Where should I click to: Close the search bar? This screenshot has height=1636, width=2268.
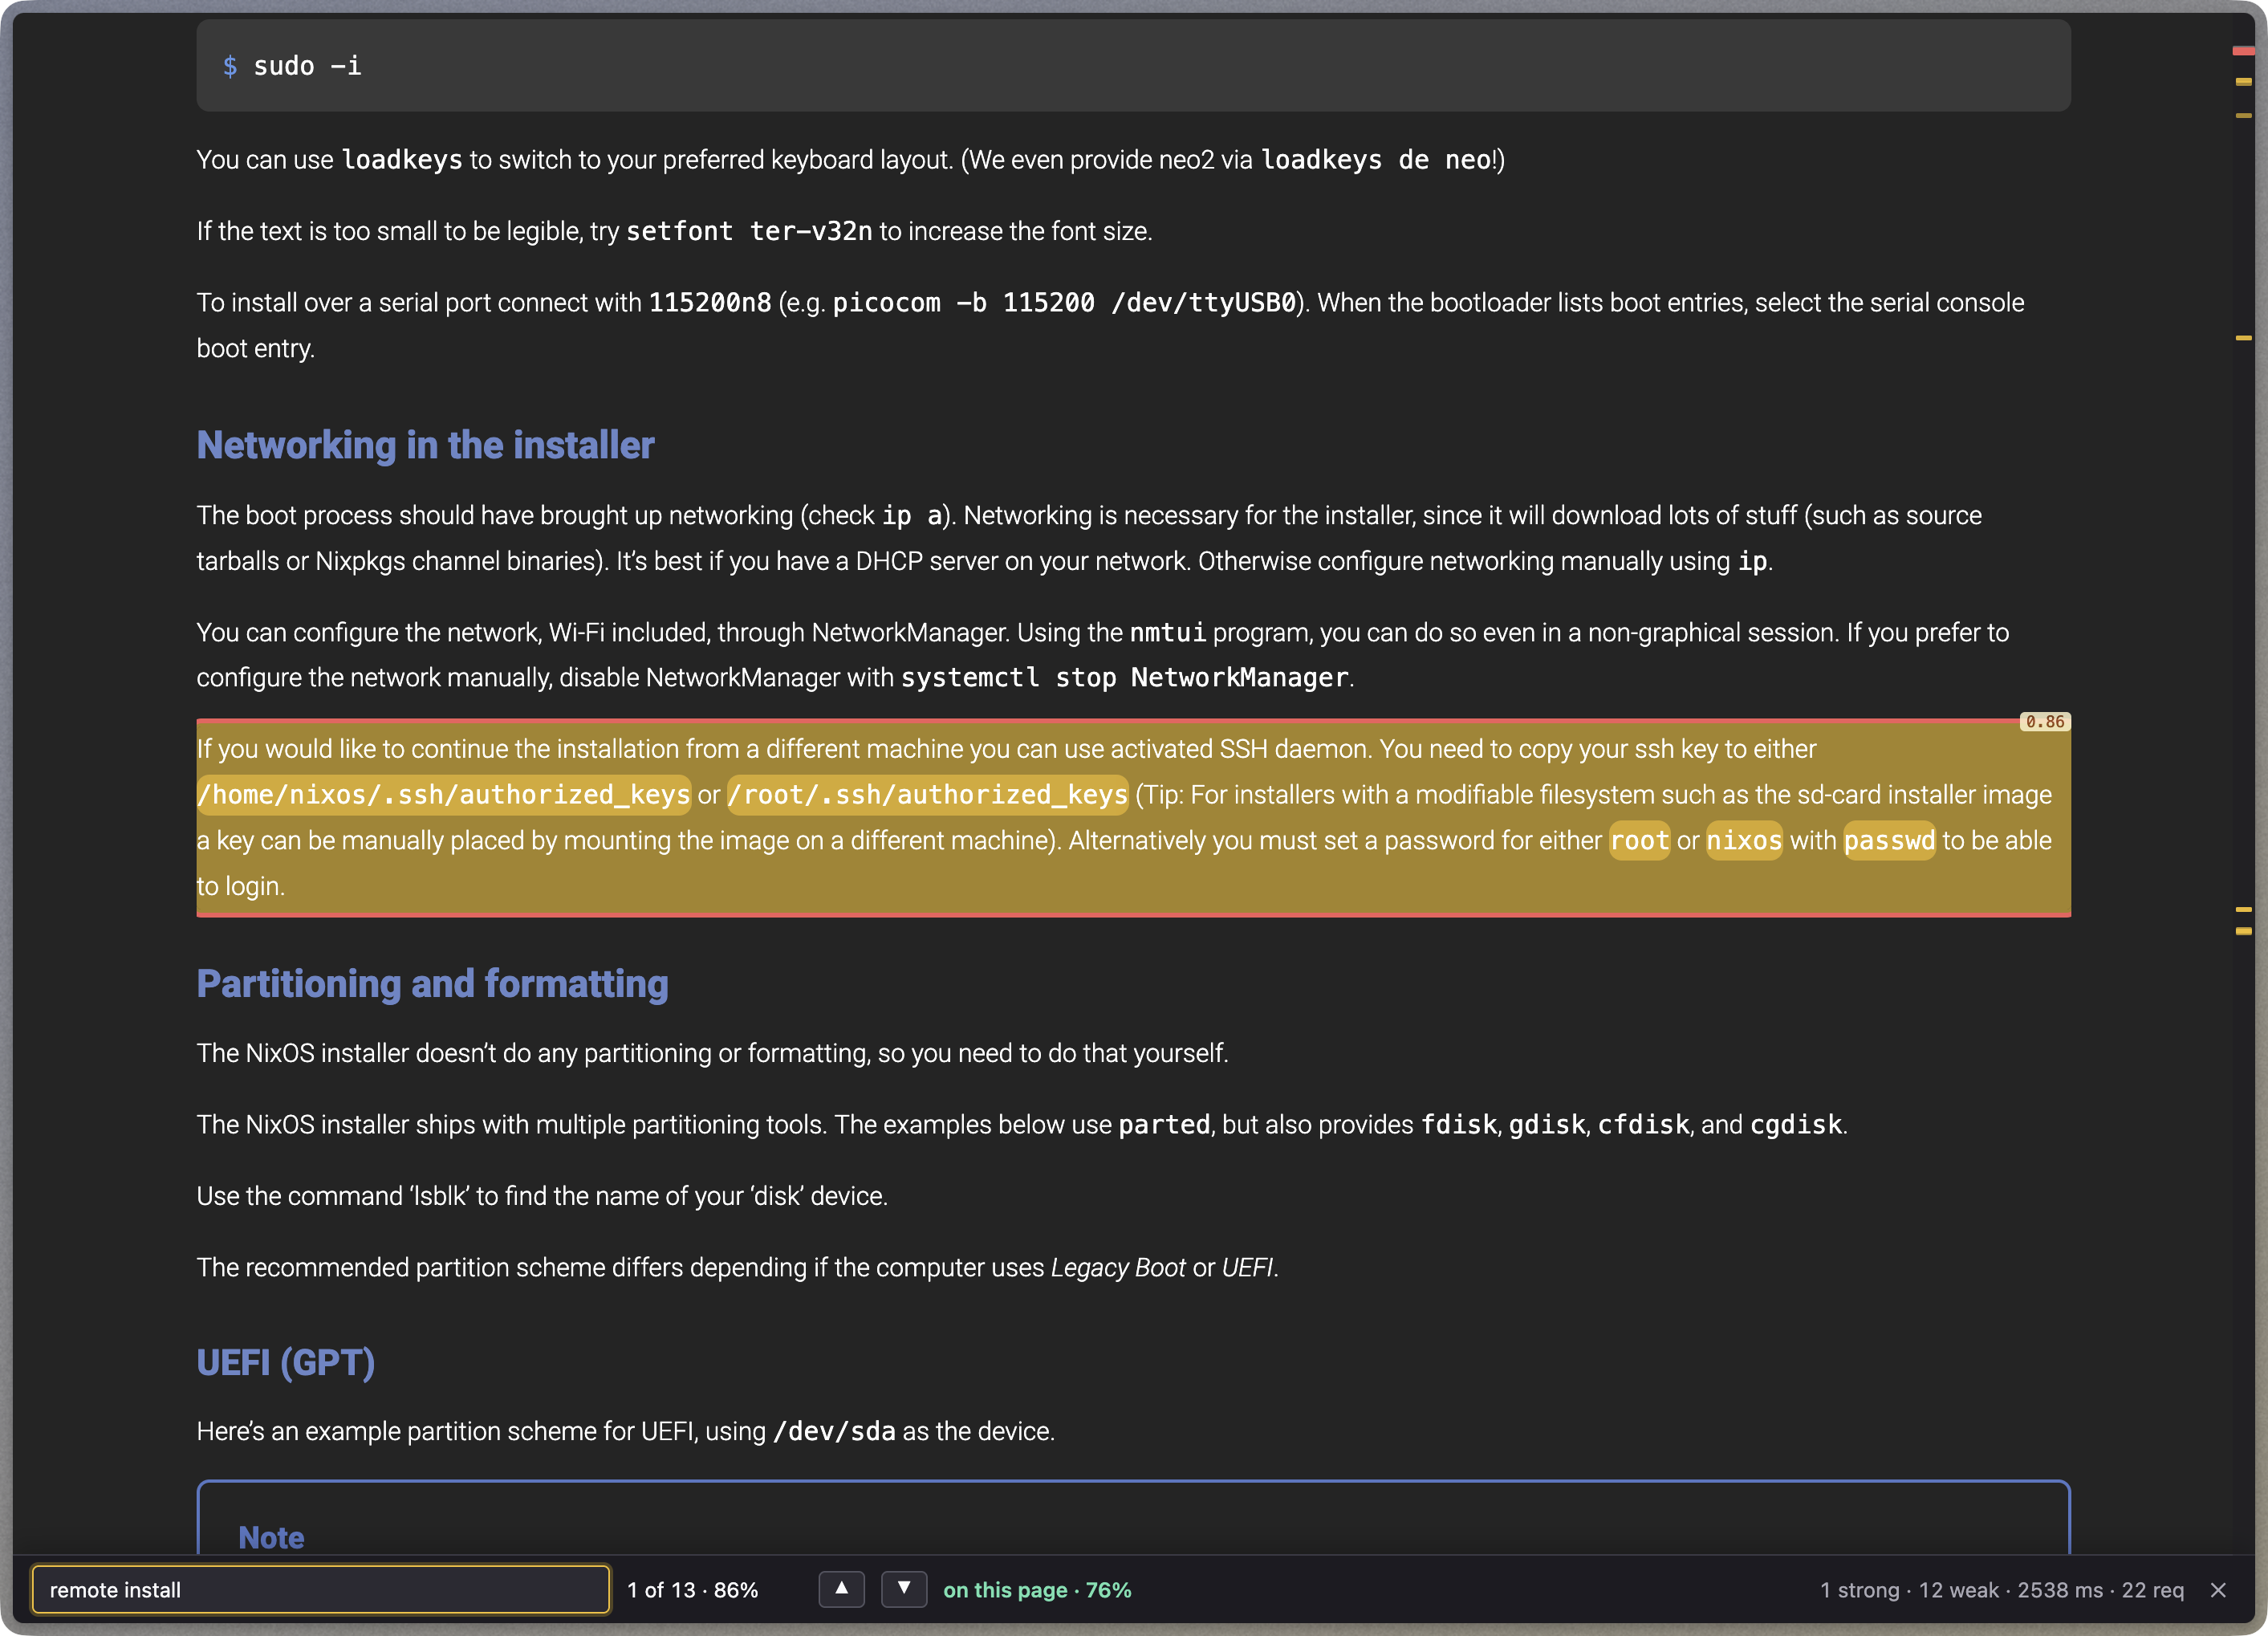2218,1590
